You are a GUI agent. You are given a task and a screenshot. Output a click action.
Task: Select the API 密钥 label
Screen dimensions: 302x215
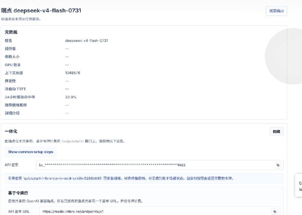(11, 165)
